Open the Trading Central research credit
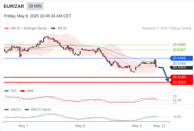The image size is (194, 131). pos(166,28)
